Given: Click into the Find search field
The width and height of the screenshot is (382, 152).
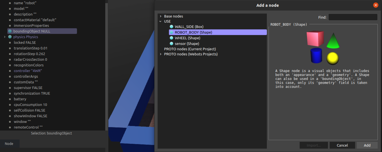Looking at the screenshot, I should click(x=353, y=17).
